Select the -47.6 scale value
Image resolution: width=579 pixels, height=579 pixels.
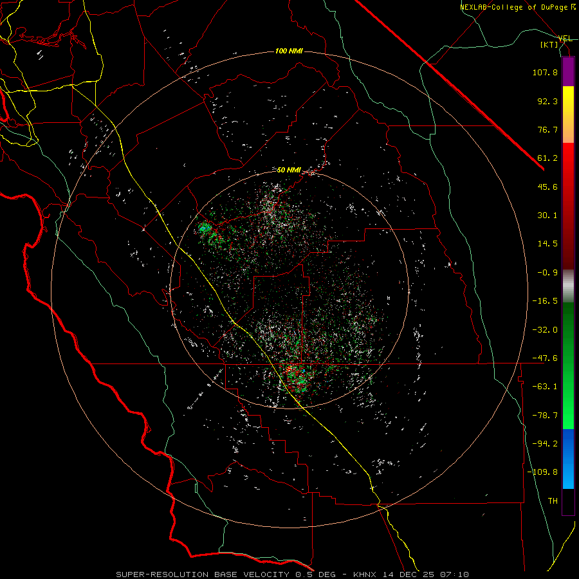point(545,358)
